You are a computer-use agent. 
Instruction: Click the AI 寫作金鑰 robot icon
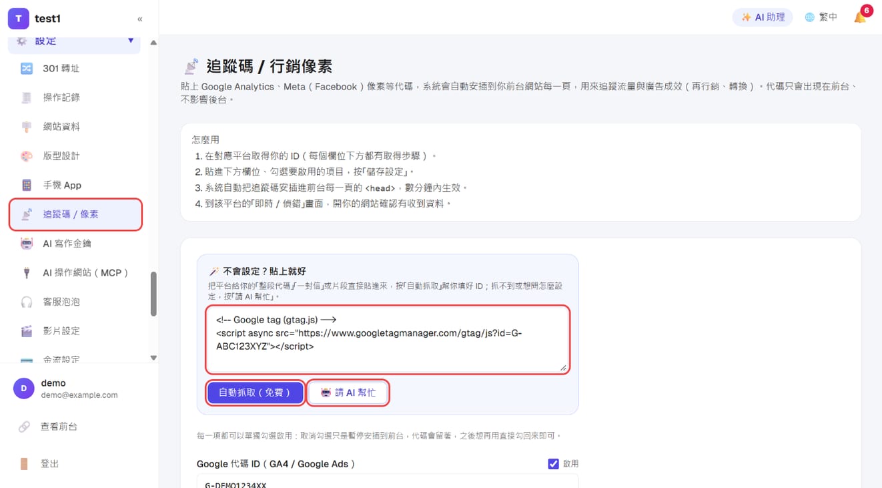click(27, 244)
